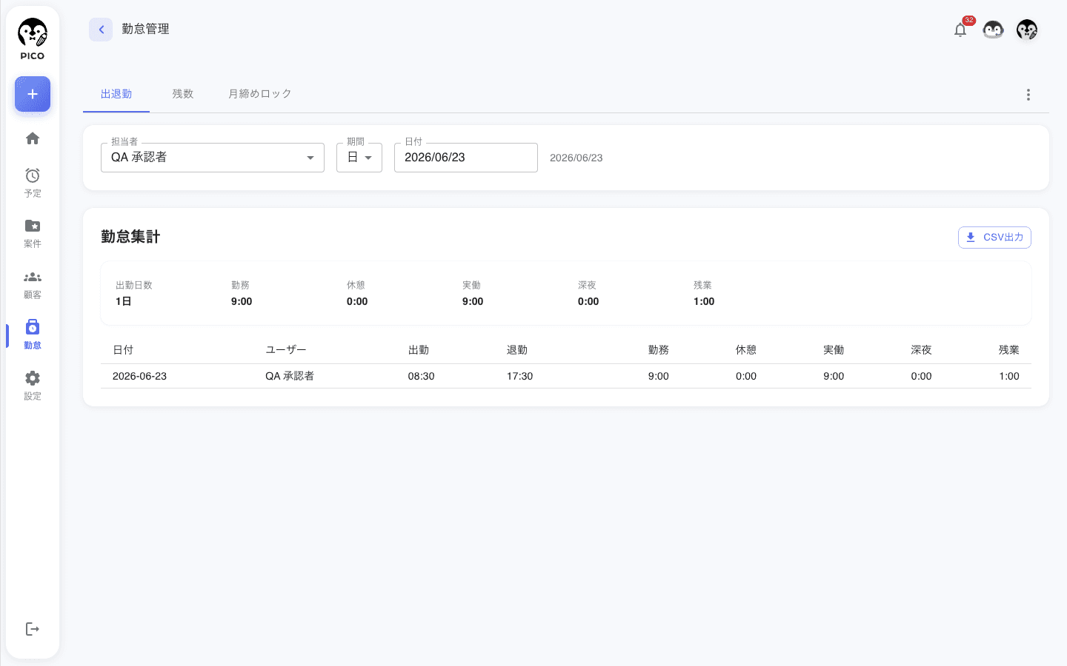The width and height of the screenshot is (1067, 666).
Task: Click the 勤怠管理 page title
Action: coord(146,29)
